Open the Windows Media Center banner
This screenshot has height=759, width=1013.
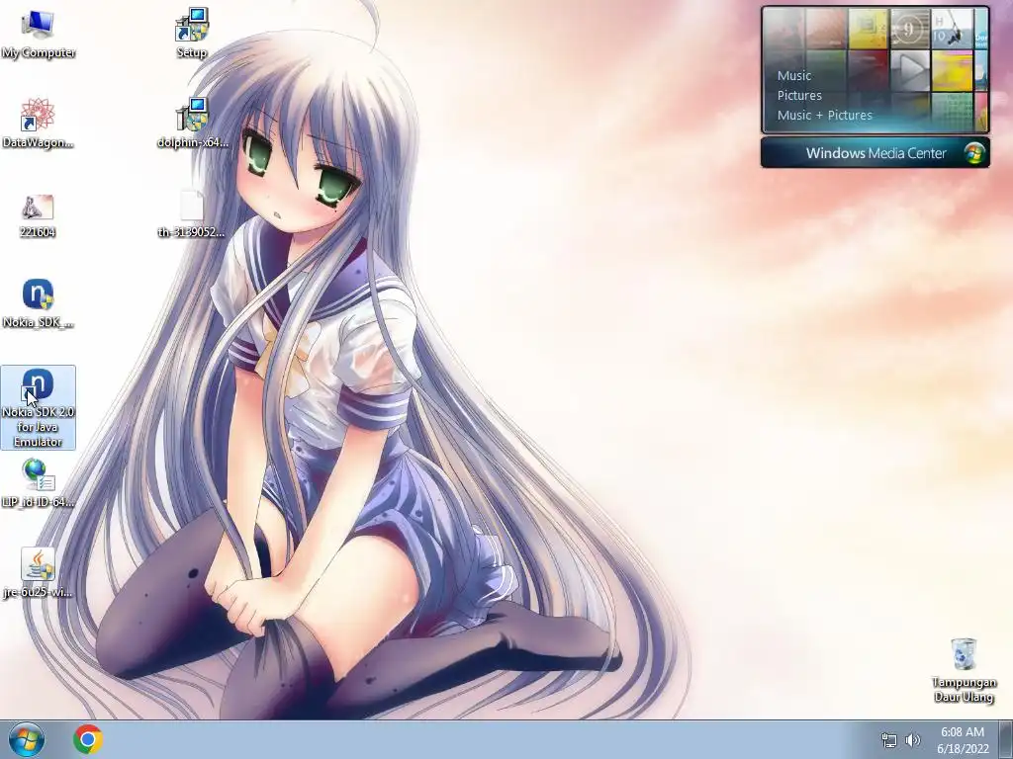875,153
